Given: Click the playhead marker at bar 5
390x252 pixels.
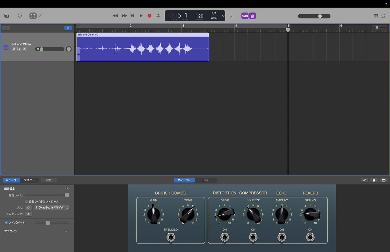Looking at the screenshot, I should pos(288,30).
